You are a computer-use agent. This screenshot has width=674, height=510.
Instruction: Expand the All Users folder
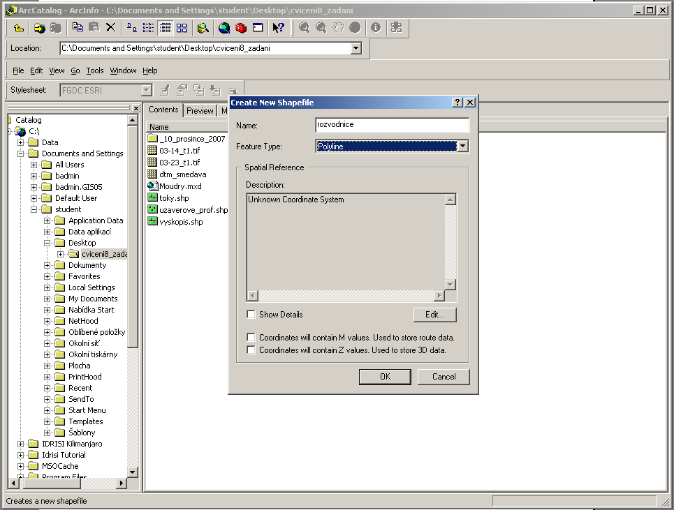[34, 165]
